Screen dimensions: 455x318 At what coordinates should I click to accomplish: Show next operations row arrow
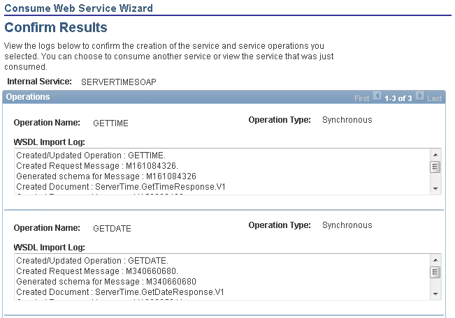(419, 96)
